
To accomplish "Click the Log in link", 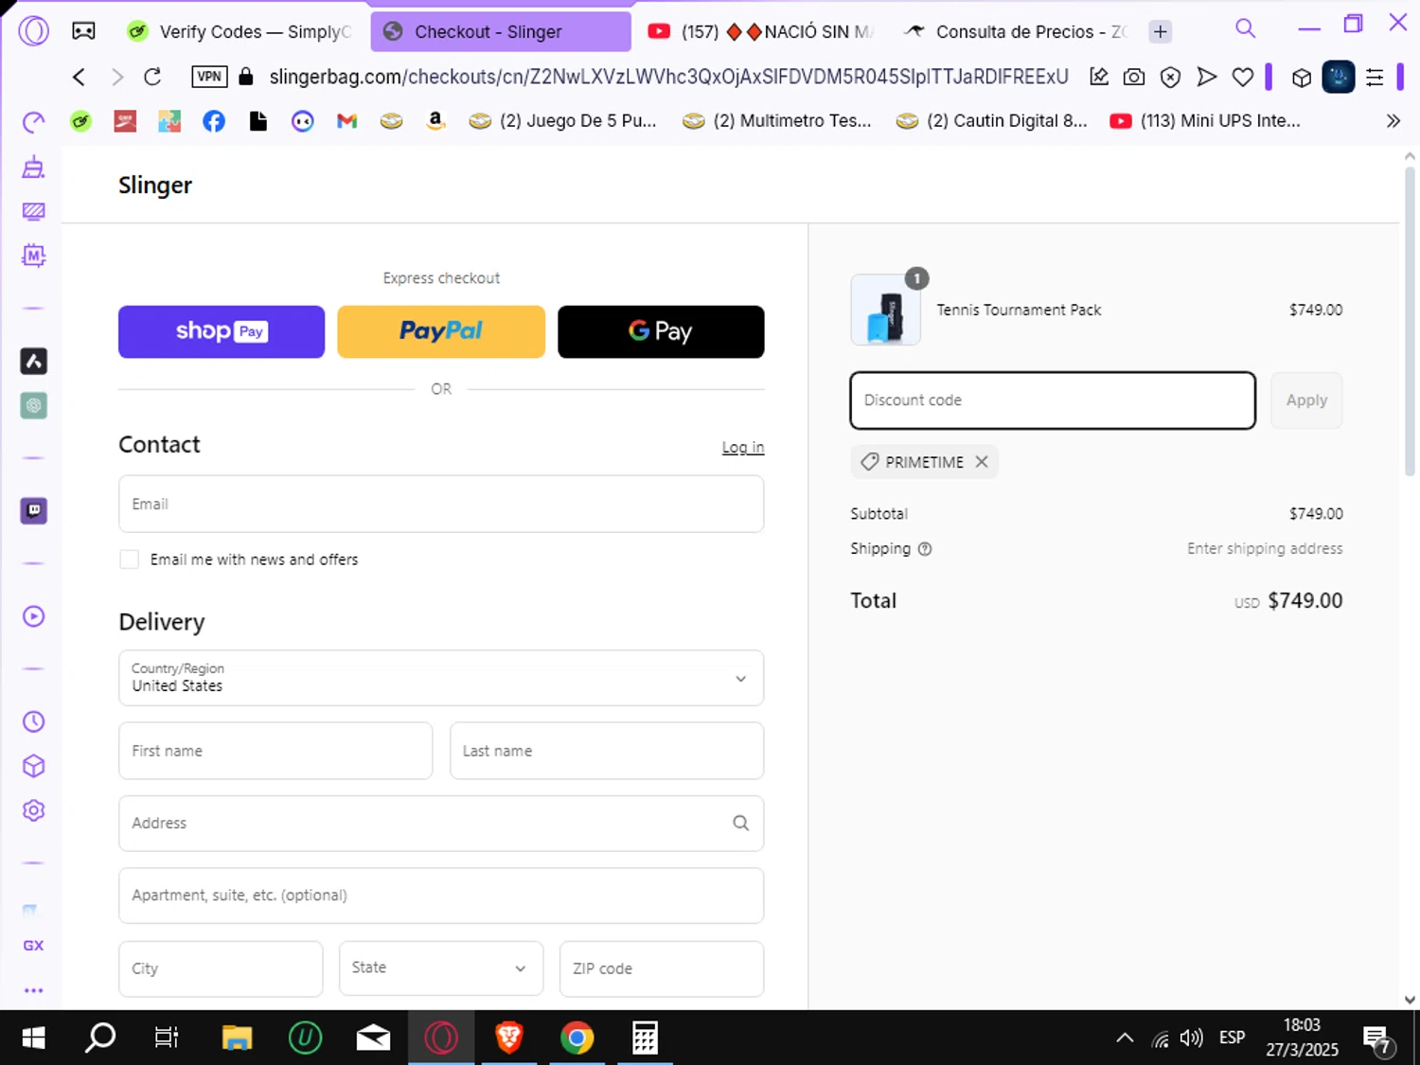I will click(743, 447).
